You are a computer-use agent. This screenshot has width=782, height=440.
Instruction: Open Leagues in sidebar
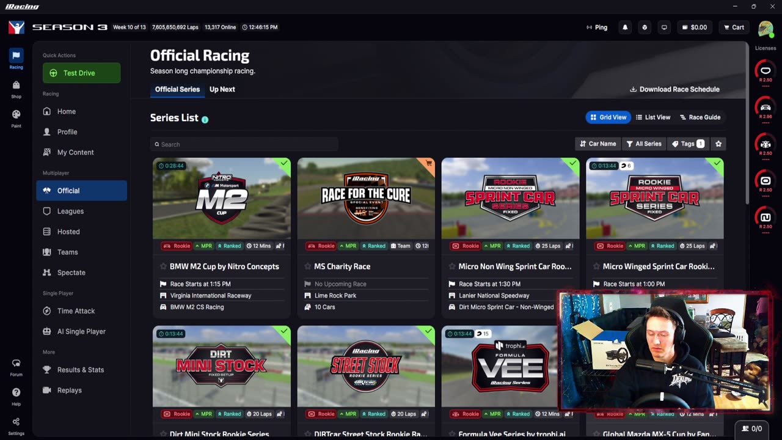click(x=81, y=211)
